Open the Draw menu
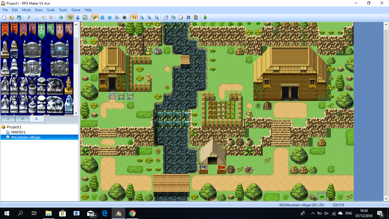 click(x=39, y=10)
